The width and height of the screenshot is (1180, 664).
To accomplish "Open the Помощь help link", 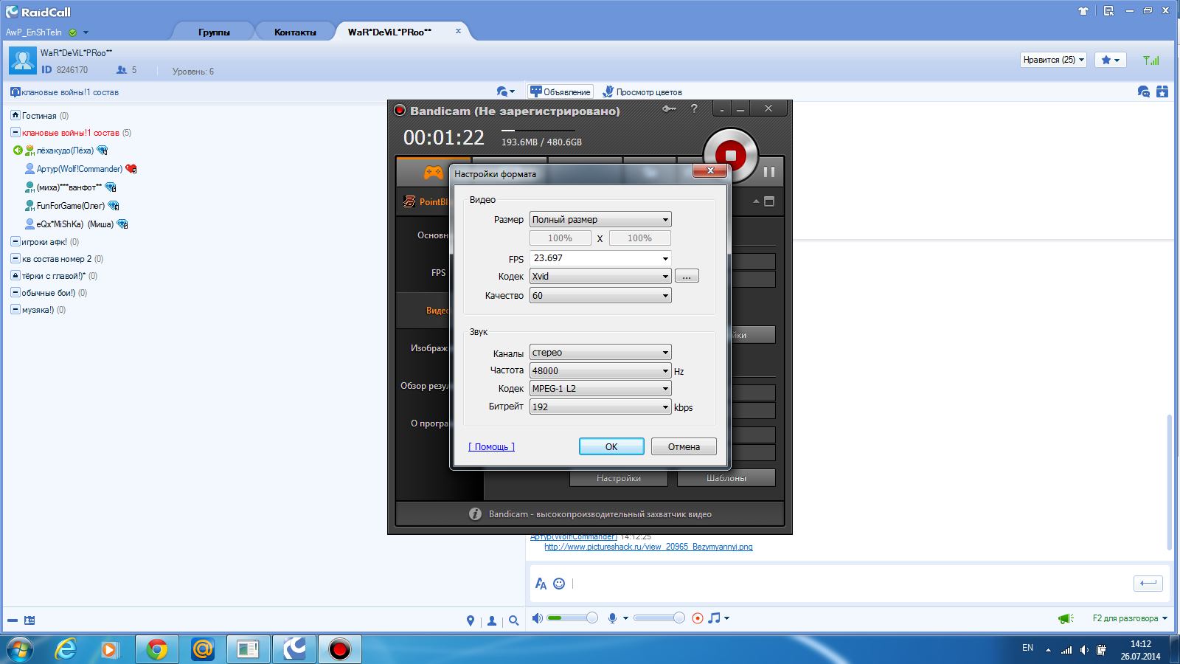I will (491, 447).
